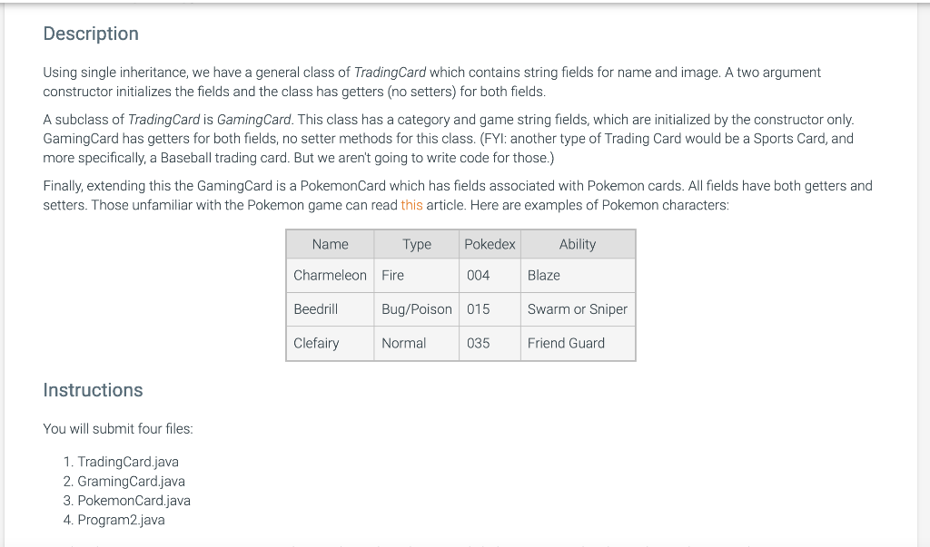Click the 004 Pokedex cell
This screenshot has height=547, width=930.
[x=490, y=276]
